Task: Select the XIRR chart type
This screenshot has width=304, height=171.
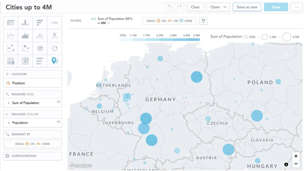Action: [54, 23]
